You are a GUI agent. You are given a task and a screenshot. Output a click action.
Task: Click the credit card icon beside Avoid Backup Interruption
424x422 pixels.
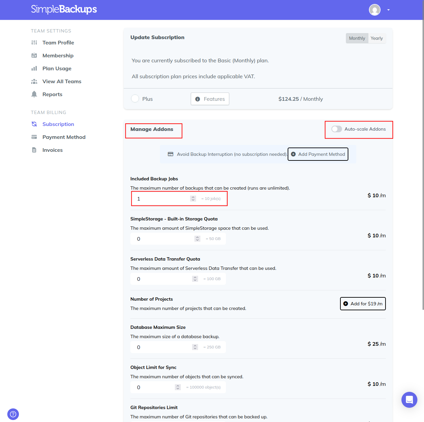(171, 154)
